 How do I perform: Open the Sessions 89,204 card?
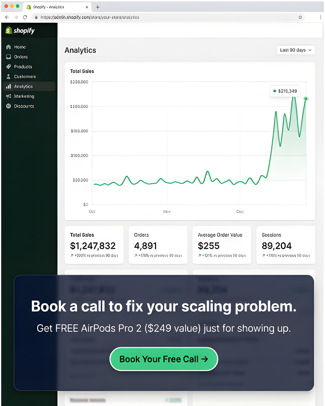[286, 245]
